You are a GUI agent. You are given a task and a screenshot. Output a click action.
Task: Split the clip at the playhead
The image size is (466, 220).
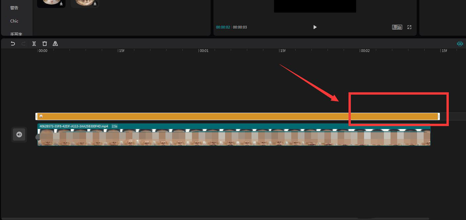(34, 43)
